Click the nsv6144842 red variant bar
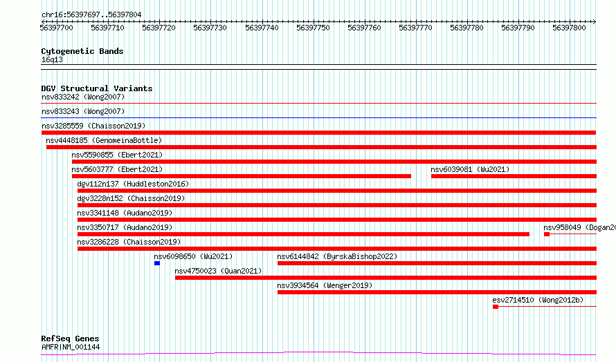Screen dimensions: 616x362 437,263
